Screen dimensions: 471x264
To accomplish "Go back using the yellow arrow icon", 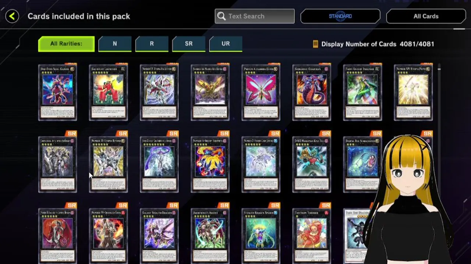I will click(x=12, y=16).
